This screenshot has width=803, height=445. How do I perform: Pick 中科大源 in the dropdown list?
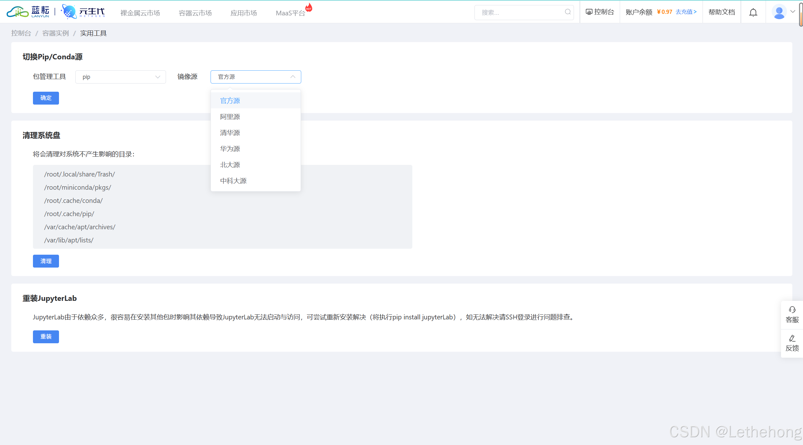(x=233, y=181)
